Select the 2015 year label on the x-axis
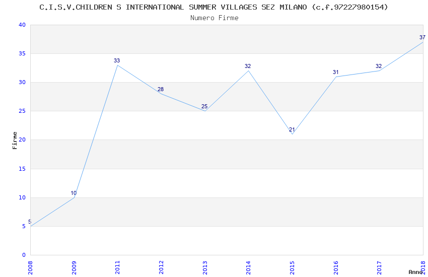 (292, 267)
